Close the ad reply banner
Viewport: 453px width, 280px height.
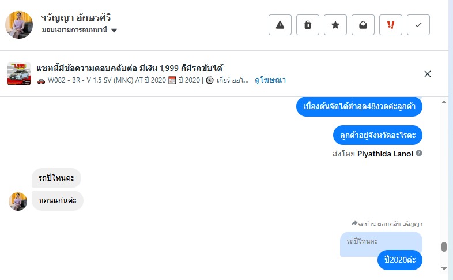tap(428, 74)
